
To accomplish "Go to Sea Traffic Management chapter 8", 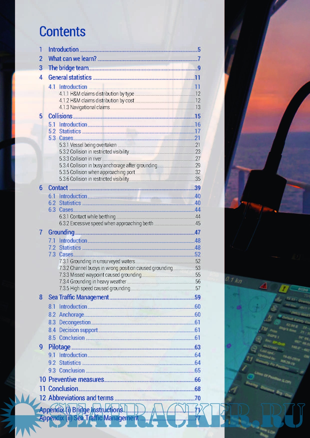I will (78, 297).
